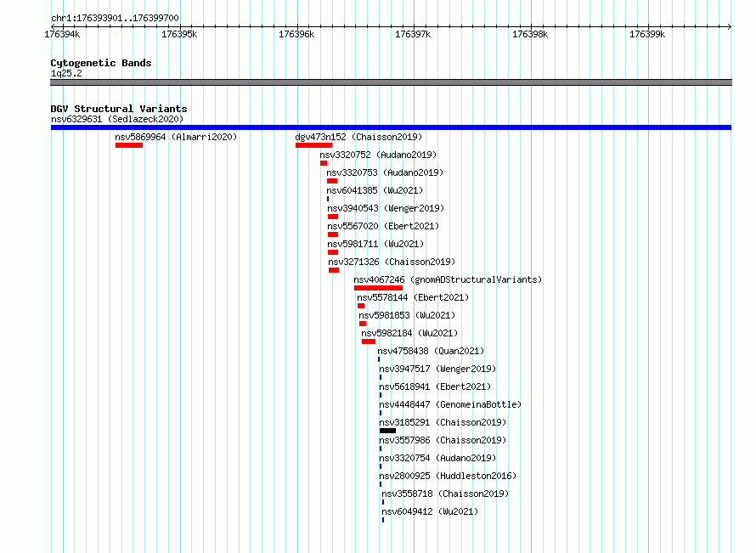The image size is (756, 553).
Task: Click nsv3271326 (Chaisson2019) label
Action: pos(392,262)
